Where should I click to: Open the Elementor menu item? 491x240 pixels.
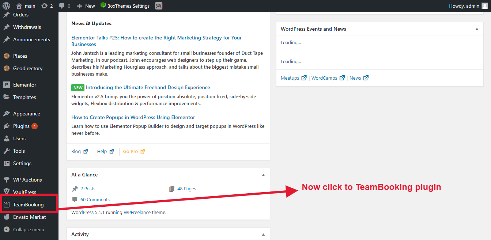pos(24,85)
